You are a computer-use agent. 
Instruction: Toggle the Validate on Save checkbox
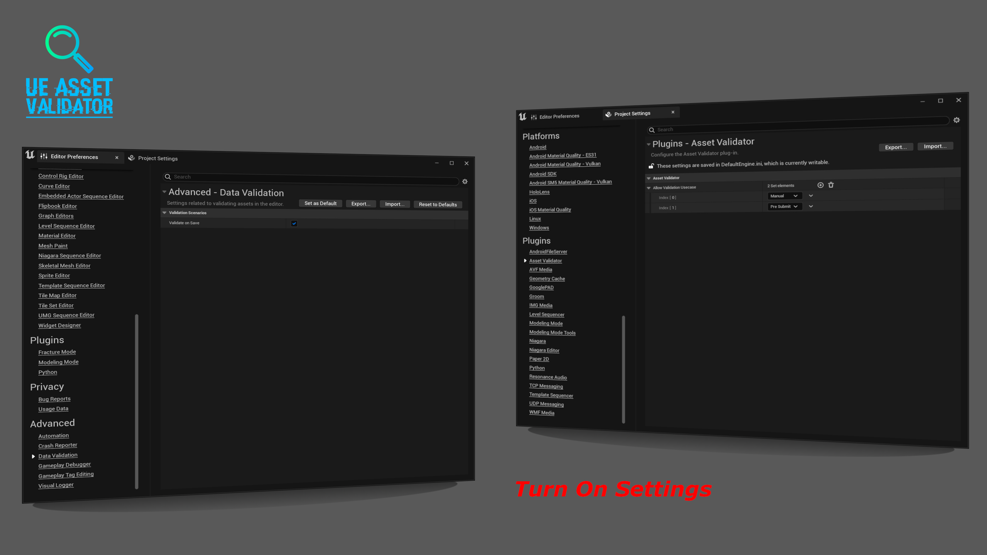[294, 222]
